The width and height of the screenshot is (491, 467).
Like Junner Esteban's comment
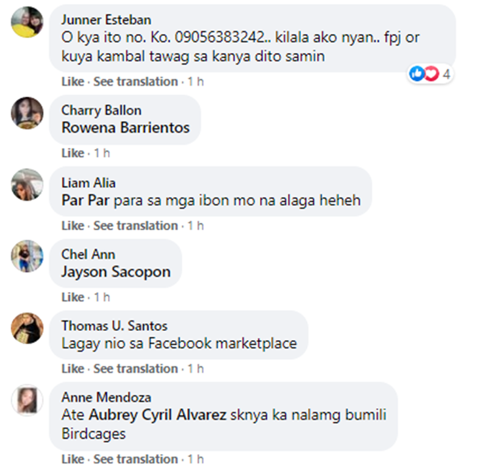pyautogui.click(x=73, y=82)
